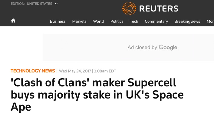
Task: Click the 'Ape' word ending the headline
Action: [21, 107]
